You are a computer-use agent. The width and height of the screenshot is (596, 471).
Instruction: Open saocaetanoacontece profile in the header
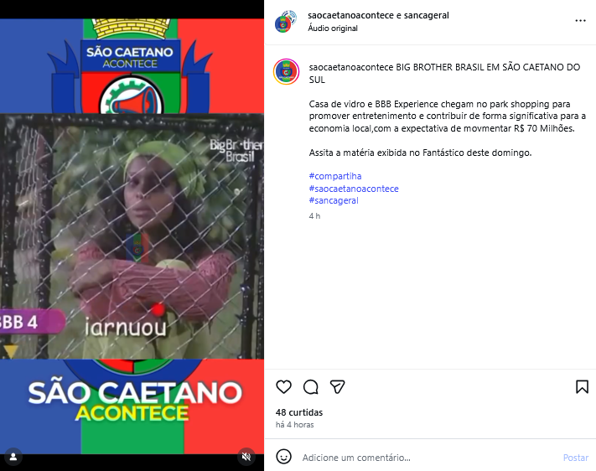[x=350, y=15]
